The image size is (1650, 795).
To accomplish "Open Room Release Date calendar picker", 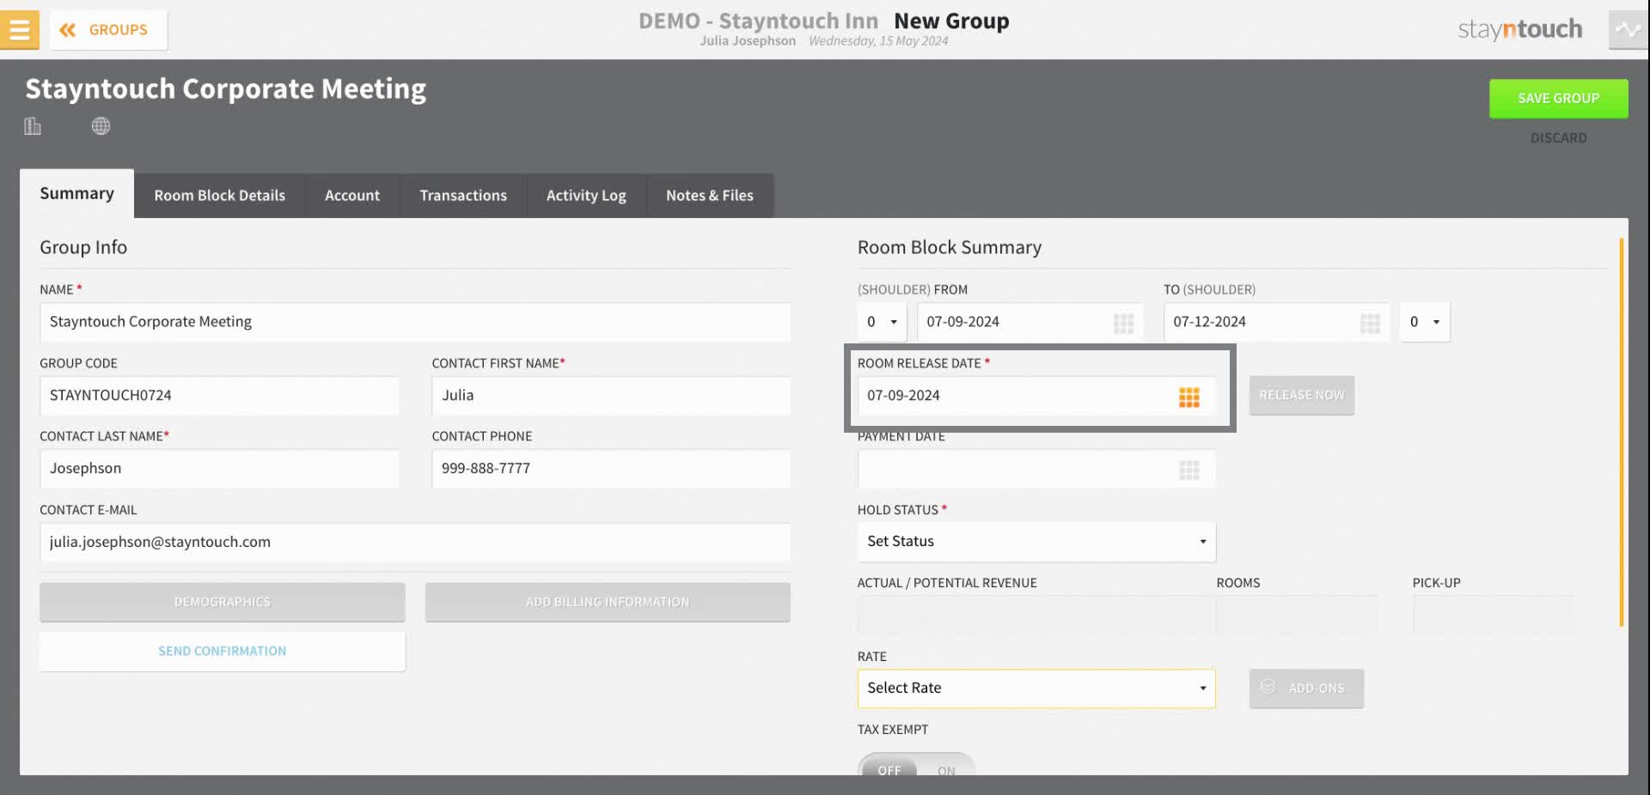I will coord(1189,397).
